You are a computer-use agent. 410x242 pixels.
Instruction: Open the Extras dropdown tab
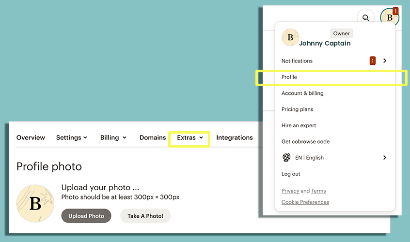pyautogui.click(x=189, y=138)
